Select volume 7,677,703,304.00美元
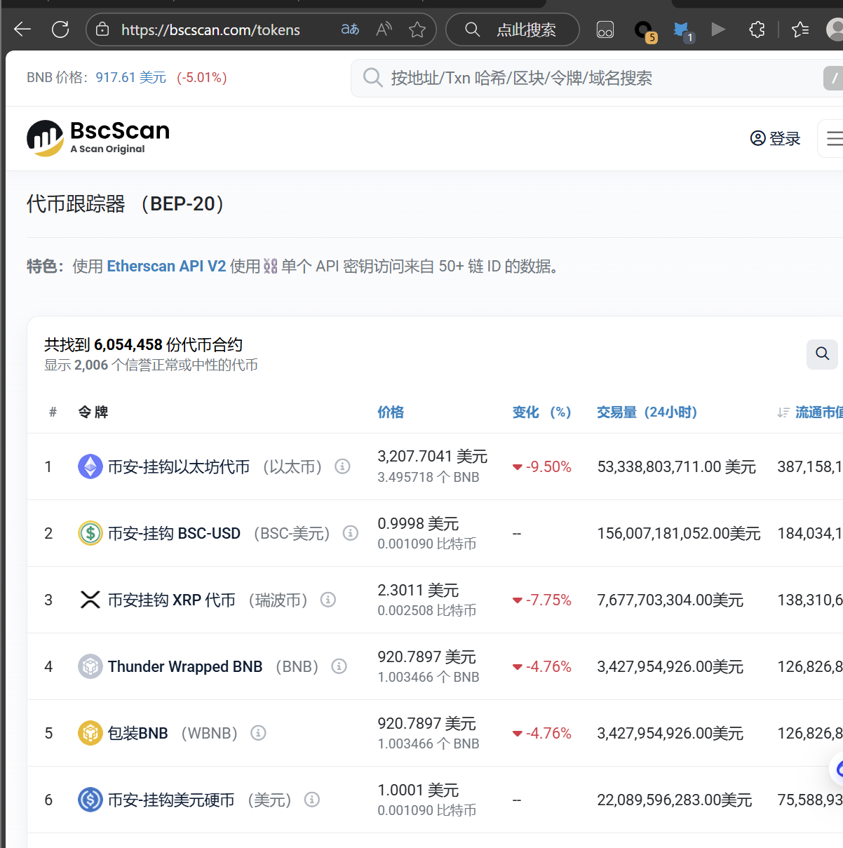This screenshot has height=848, width=843. (670, 600)
